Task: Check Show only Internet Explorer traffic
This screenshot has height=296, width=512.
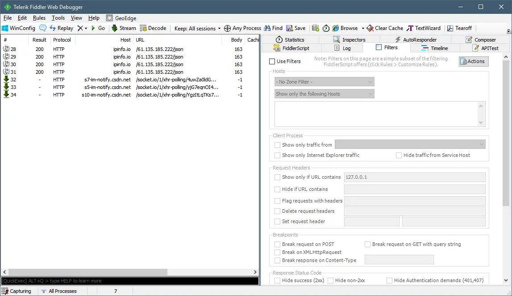Action: click(x=277, y=155)
